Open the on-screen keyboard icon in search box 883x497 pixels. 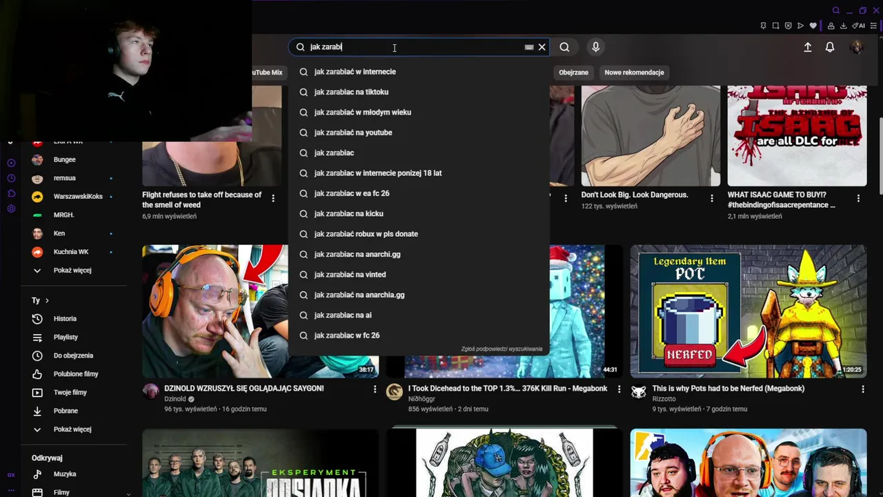[x=529, y=47]
